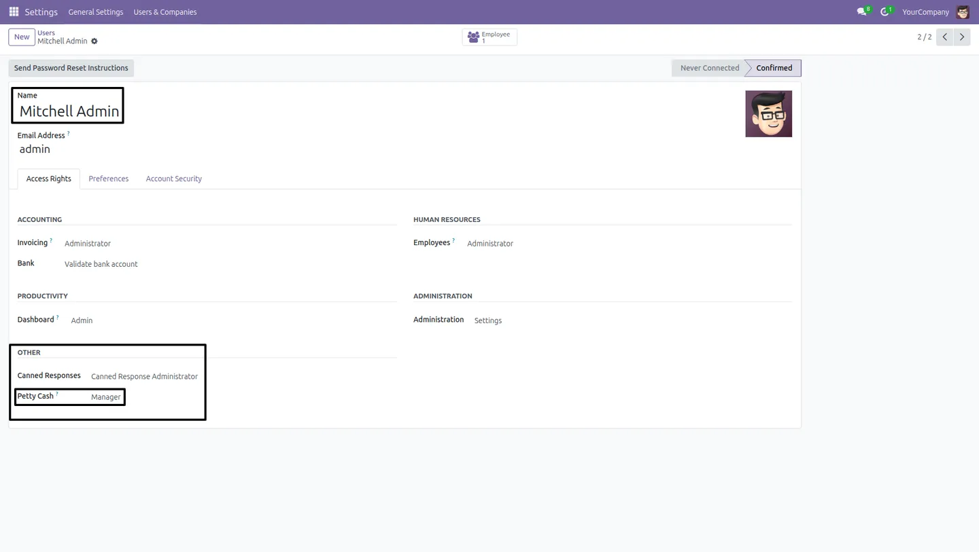Click the Invoicing help tooltip mark
Viewport: 979px width, 552px height.
pos(51,240)
